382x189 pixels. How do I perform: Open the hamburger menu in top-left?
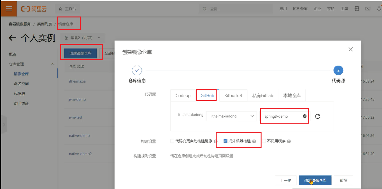[x=9, y=9]
